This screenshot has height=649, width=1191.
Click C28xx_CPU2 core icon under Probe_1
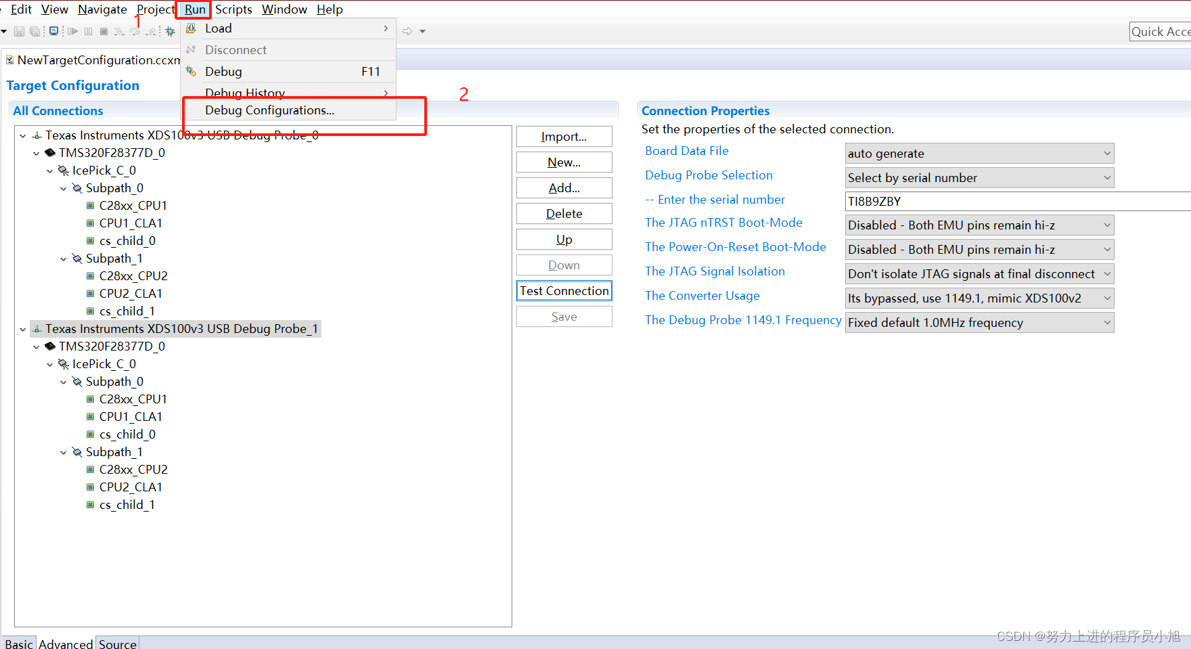tap(91, 470)
